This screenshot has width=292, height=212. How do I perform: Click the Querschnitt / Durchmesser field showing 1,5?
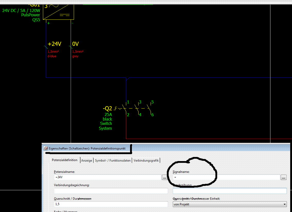click(x=111, y=204)
